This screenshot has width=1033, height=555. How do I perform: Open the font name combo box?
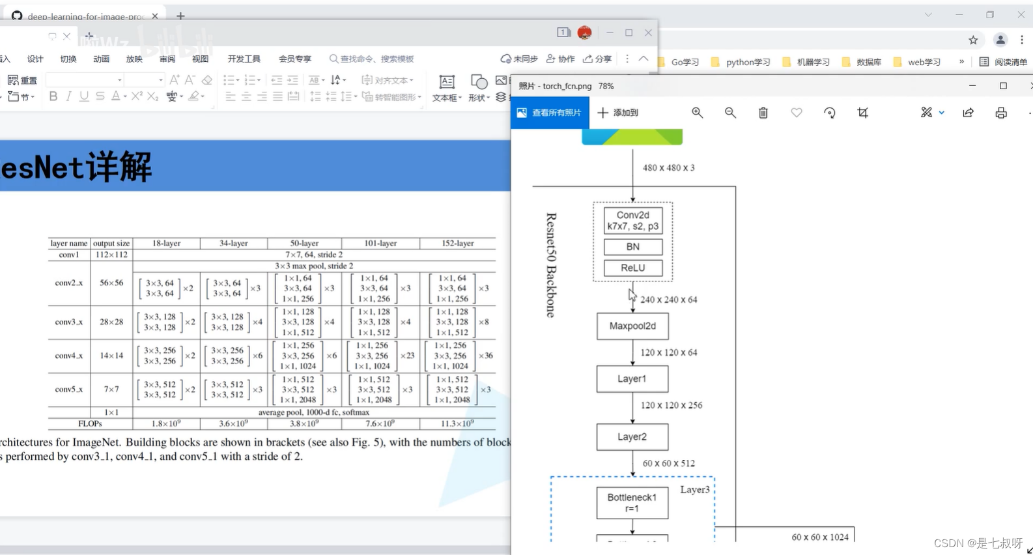[85, 79]
